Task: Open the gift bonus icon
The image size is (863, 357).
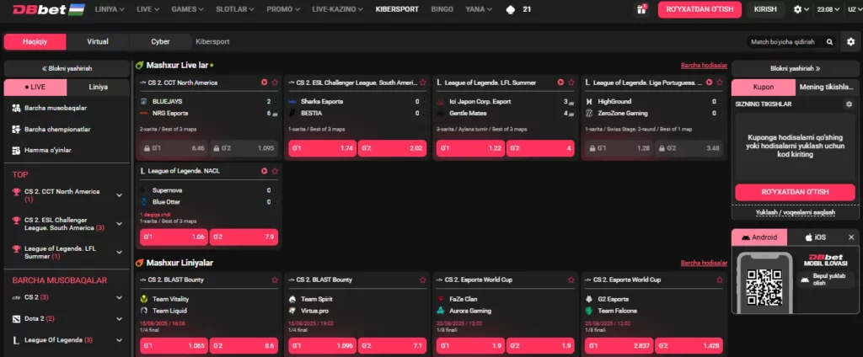Action: coord(641,9)
